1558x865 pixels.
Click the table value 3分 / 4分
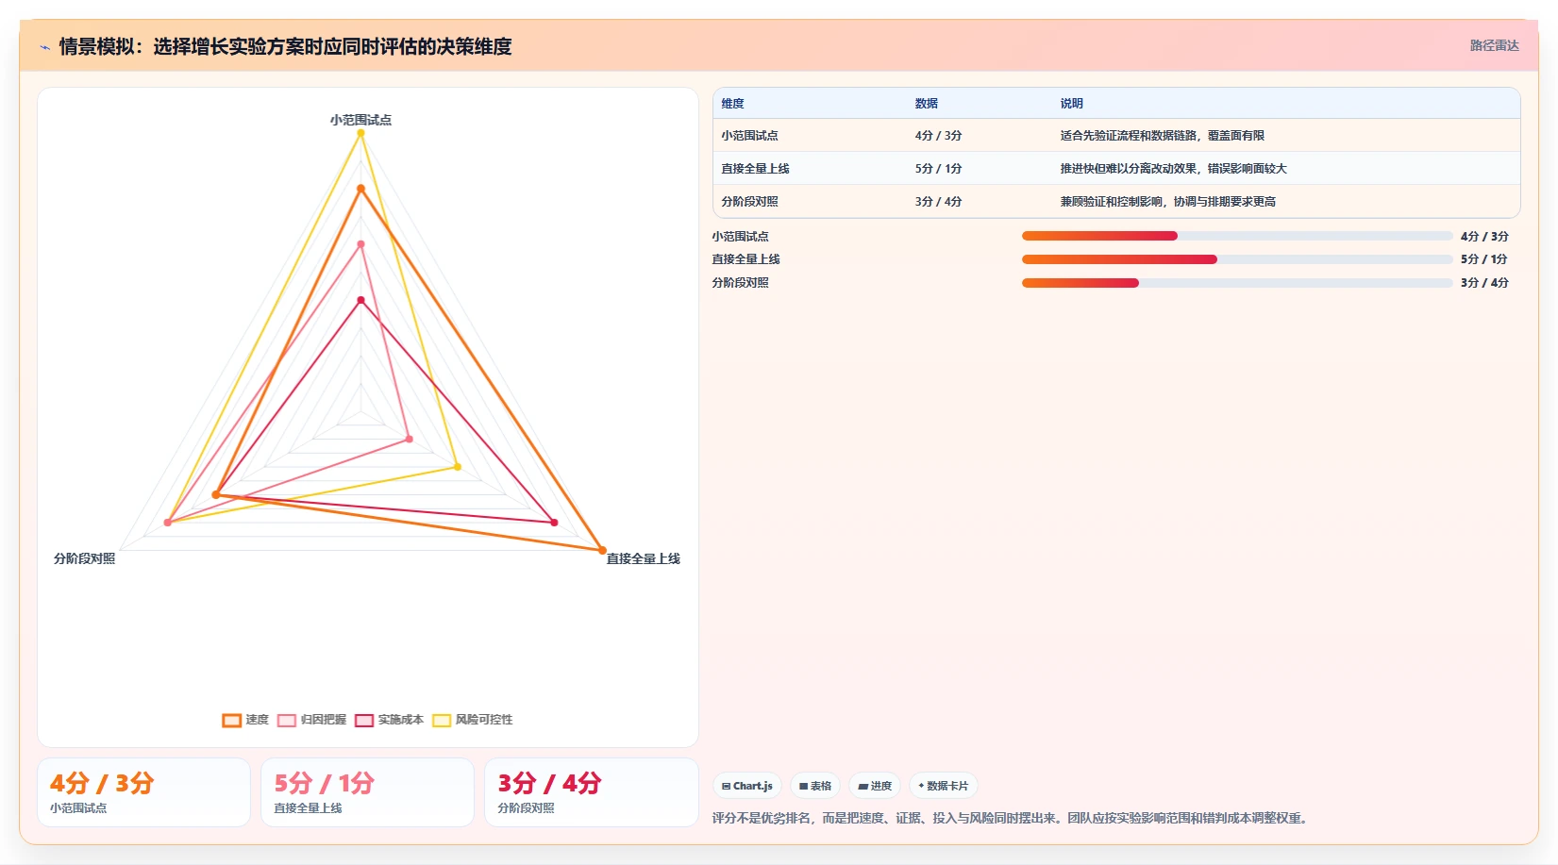click(x=939, y=202)
